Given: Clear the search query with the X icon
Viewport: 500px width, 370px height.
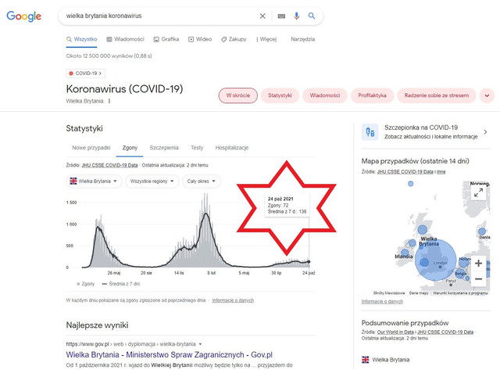Looking at the screenshot, I should point(262,16).
